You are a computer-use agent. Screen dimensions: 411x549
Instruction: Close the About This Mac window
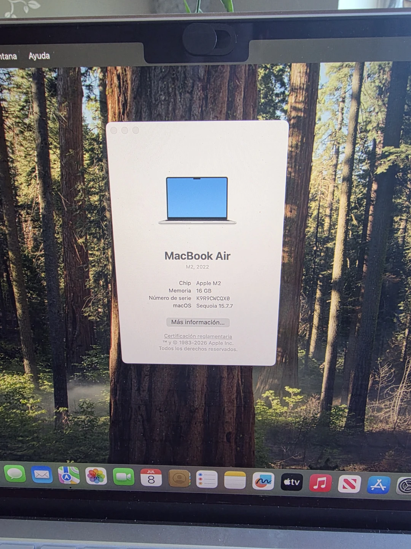click(114, 130)
